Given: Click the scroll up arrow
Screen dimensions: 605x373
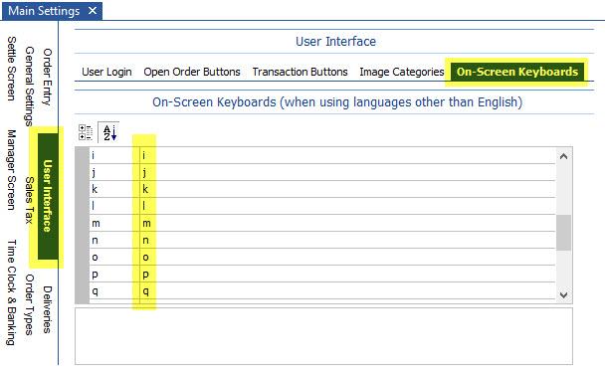Looking at the screenshot, I should pyautogui.click(x=563, y=156).
